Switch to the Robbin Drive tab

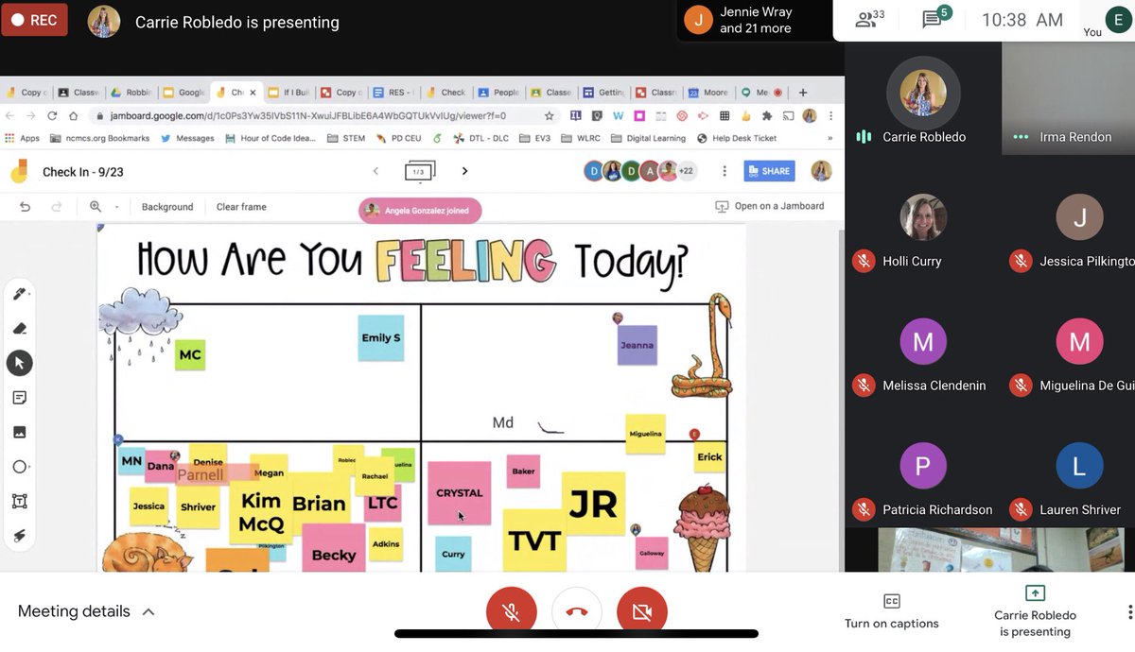131,93
